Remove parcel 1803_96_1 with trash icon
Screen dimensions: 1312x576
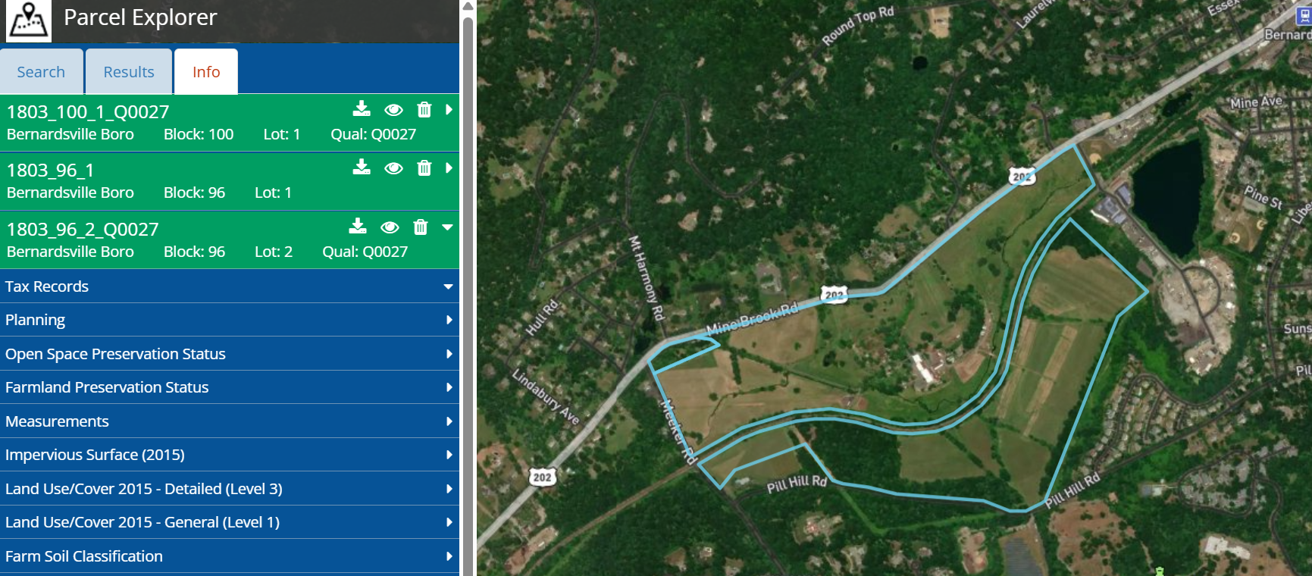tap(424, 167)
